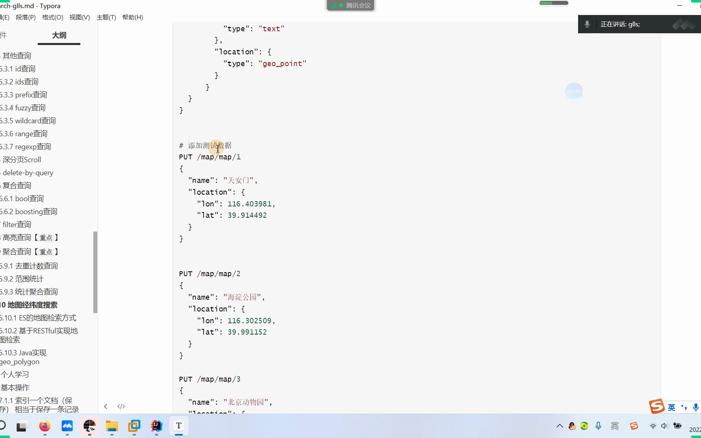The image size is (701, 438).
Task: Toggle Sogou Chinese/English mode 英 button
Action: (672, 407)
